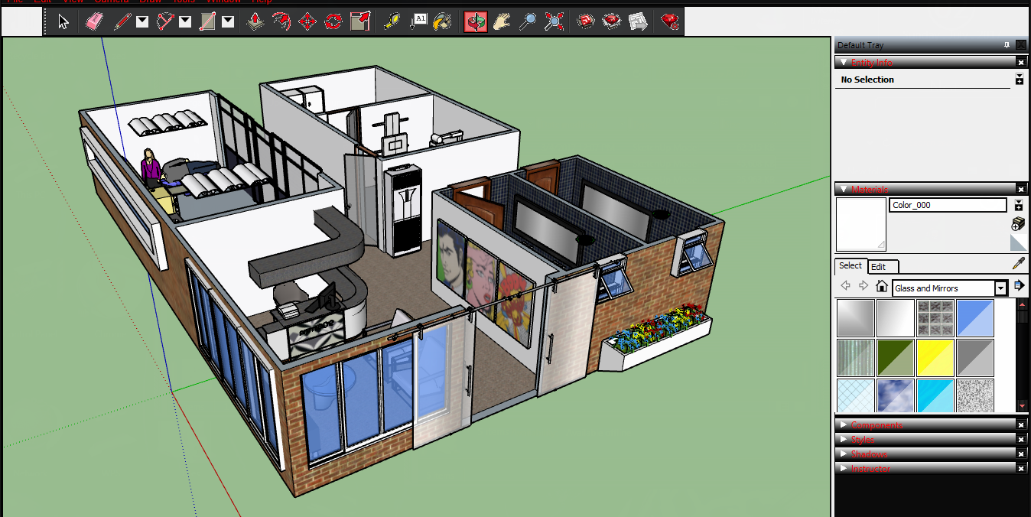
Task: Collapse the Entity Info panel
Action: [843, 63]
